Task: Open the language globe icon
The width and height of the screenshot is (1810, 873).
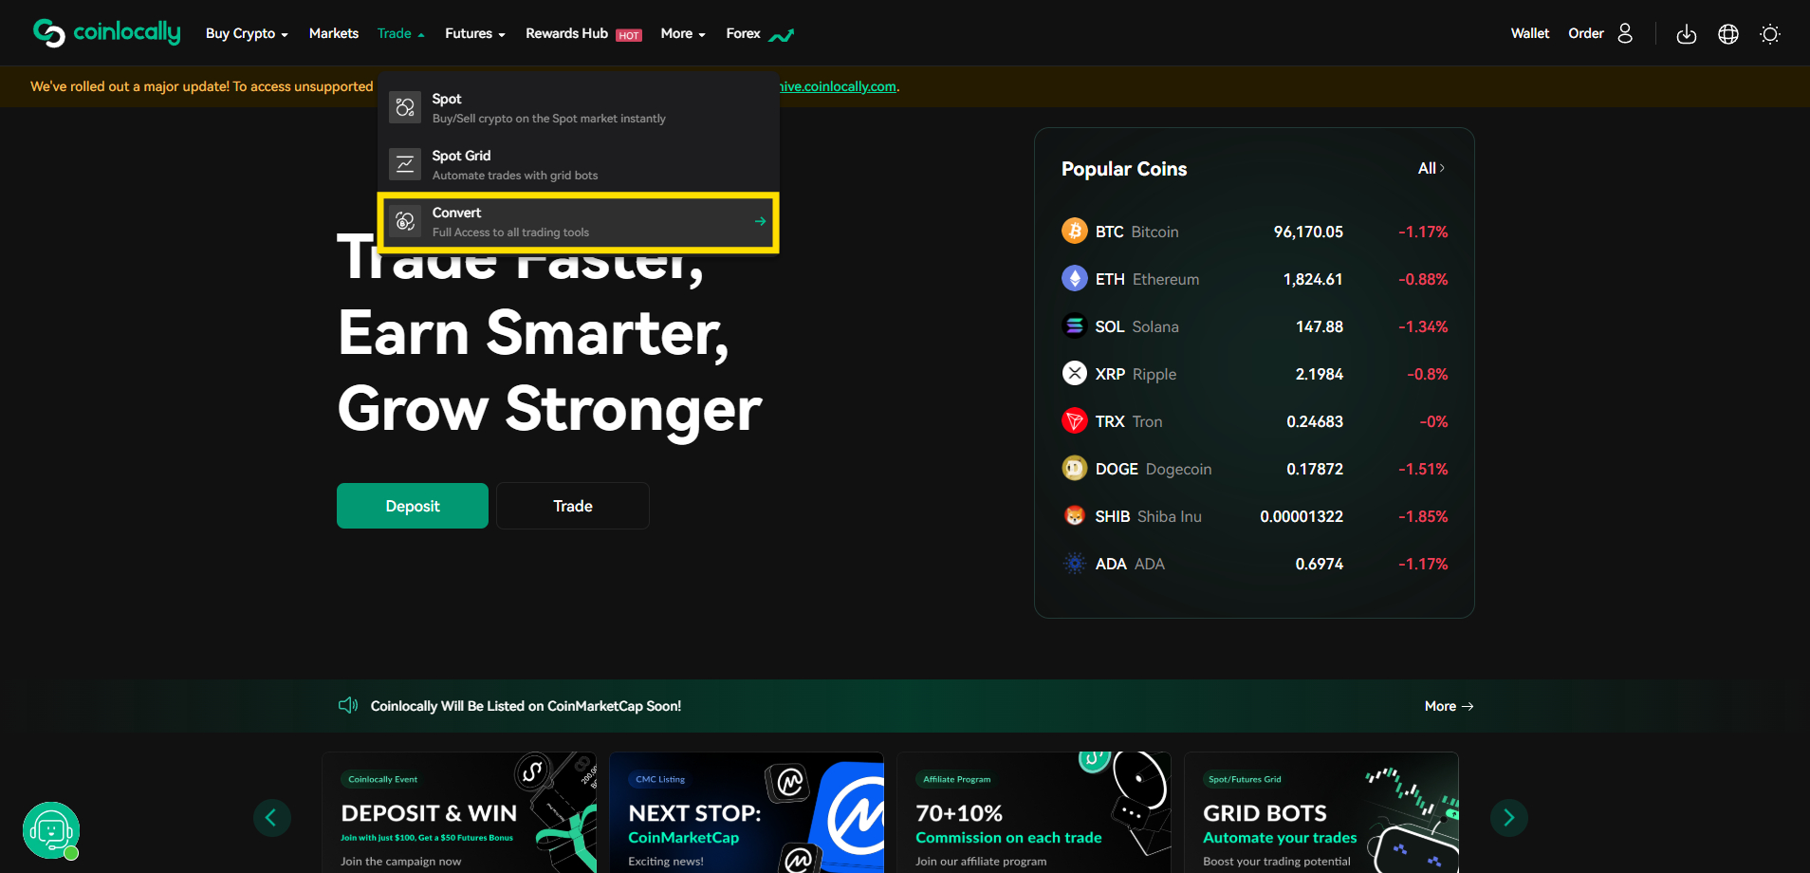Action: (x=1728, y=34)
